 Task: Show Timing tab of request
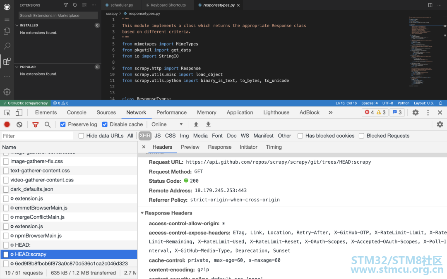274,147
